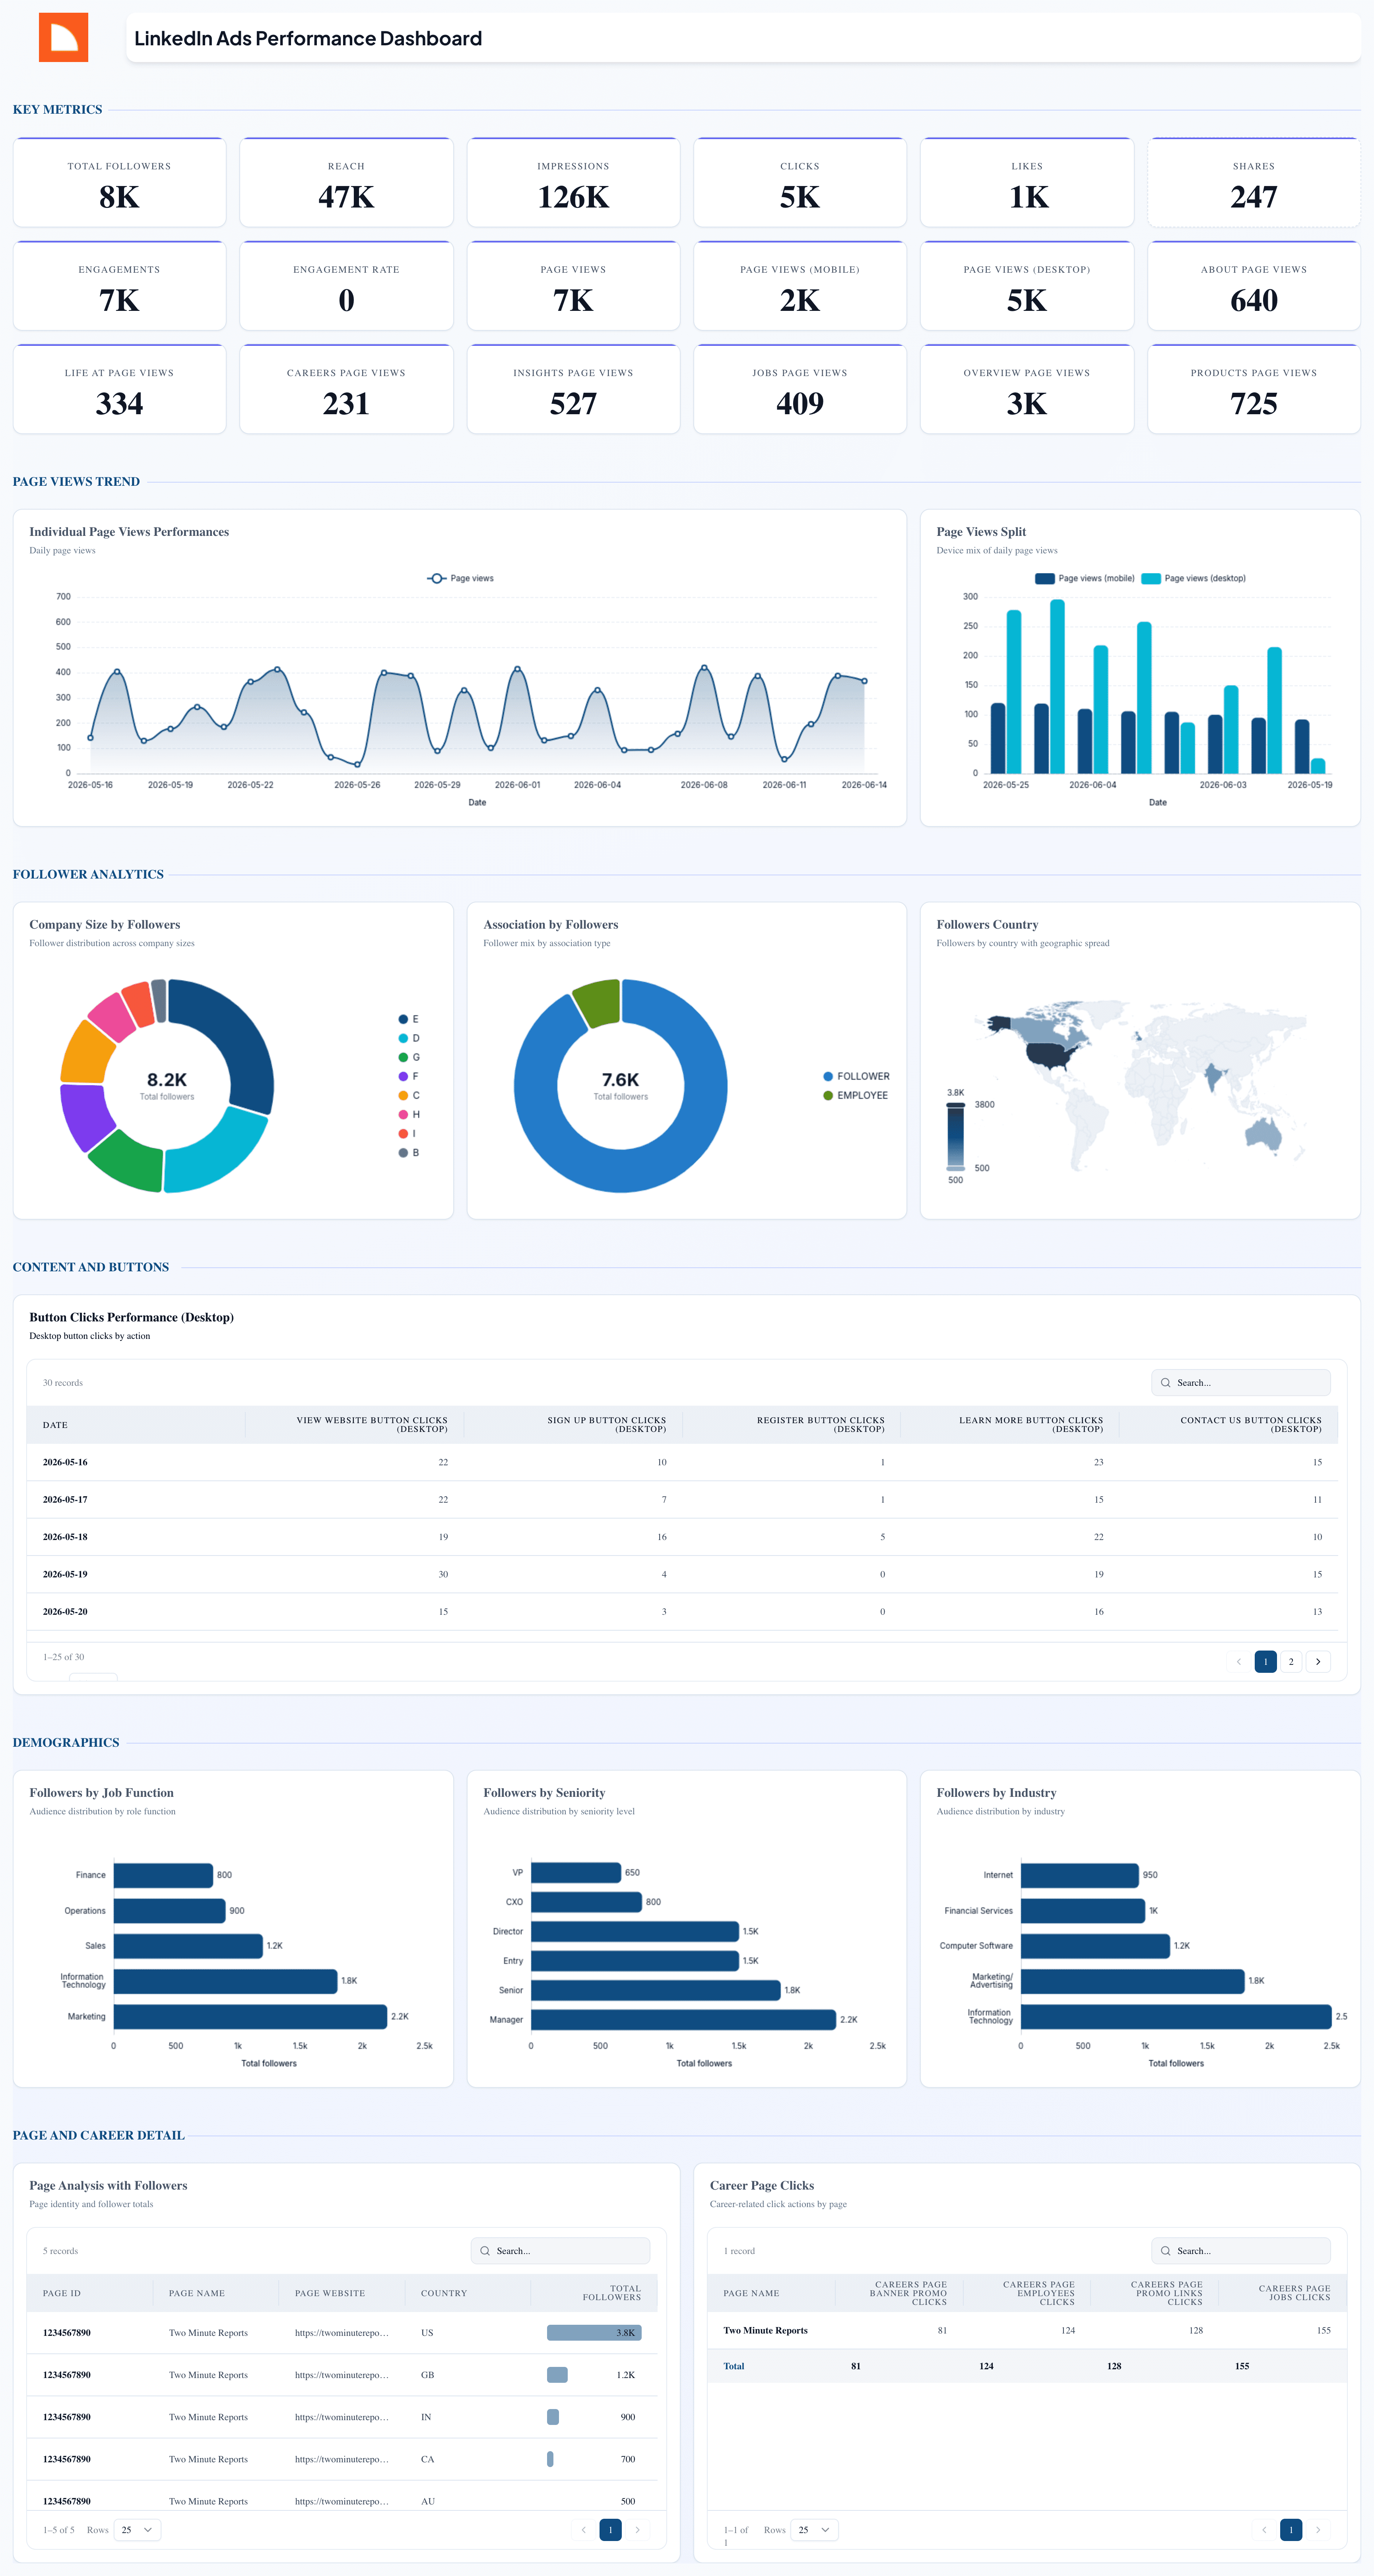Click the 2026-05-19 row date
Image resolution: width=1374 pixels, height=2576 pixels.
point(65,1574)
